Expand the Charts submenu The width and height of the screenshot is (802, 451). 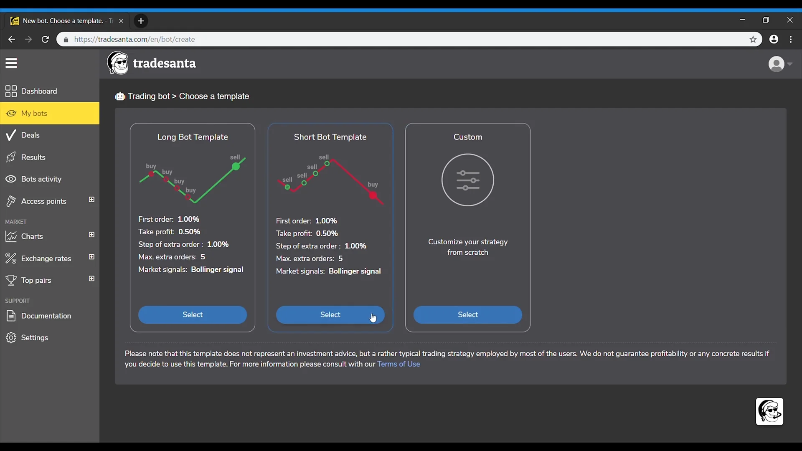[x=91, y=235]
